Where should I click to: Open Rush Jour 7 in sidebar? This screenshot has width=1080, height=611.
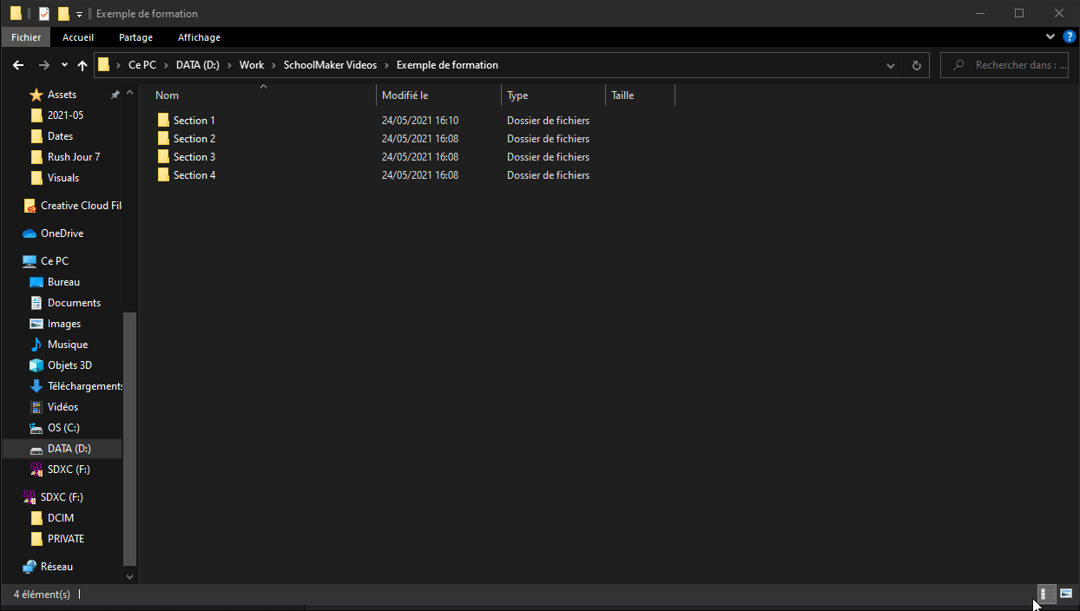73,157
